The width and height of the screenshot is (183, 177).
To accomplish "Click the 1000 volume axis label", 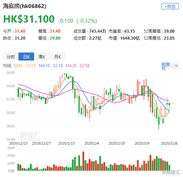I will tap(11, 163).
